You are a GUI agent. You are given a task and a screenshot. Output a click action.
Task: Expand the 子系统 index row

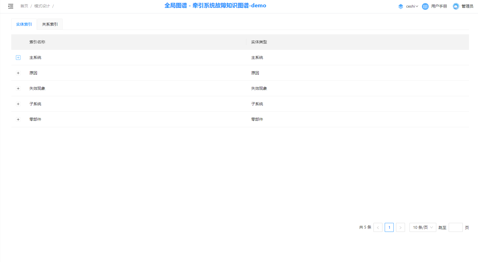click(x=18, y=104)
